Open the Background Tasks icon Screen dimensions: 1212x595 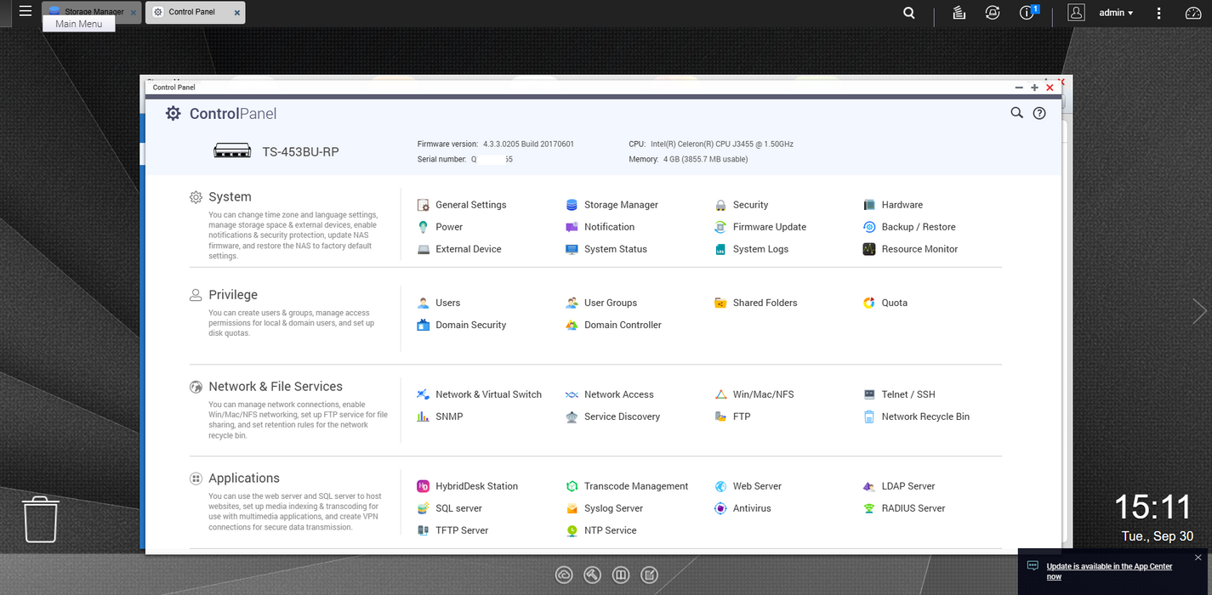click(x=959, y=13)
